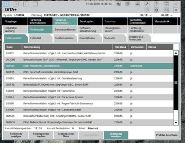Click the fault list scroll up arrow
185x143 pixels.
176,53
